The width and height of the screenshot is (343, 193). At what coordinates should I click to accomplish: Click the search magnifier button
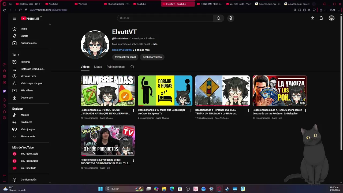(x=219, y=18)
